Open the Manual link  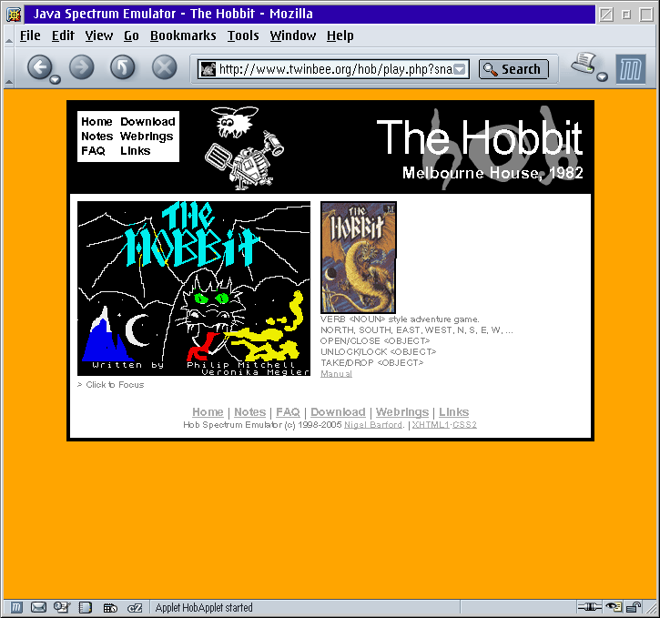point(336,373)
